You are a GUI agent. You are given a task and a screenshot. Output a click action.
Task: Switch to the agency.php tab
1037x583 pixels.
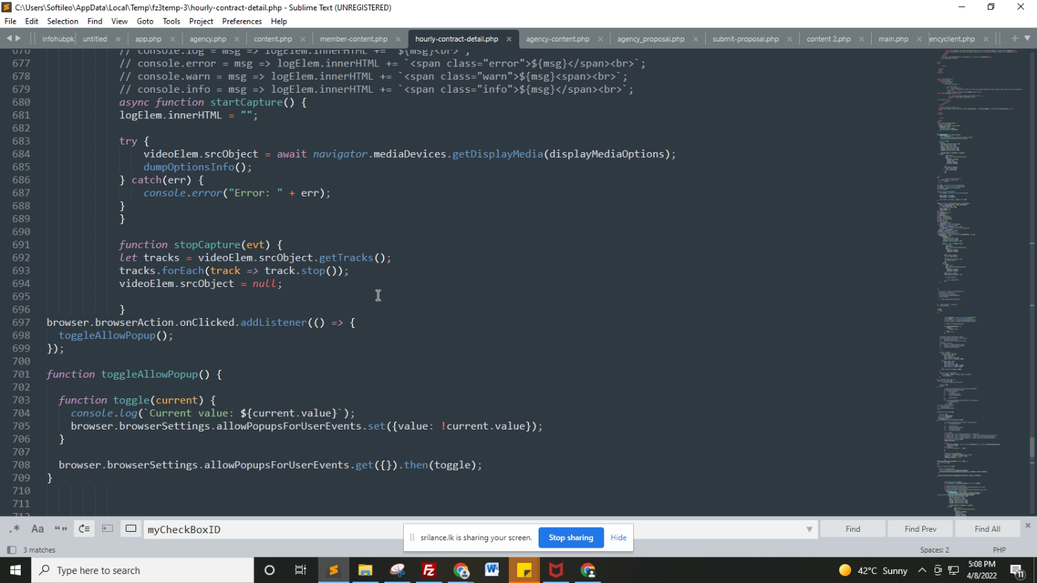[207, 39]
